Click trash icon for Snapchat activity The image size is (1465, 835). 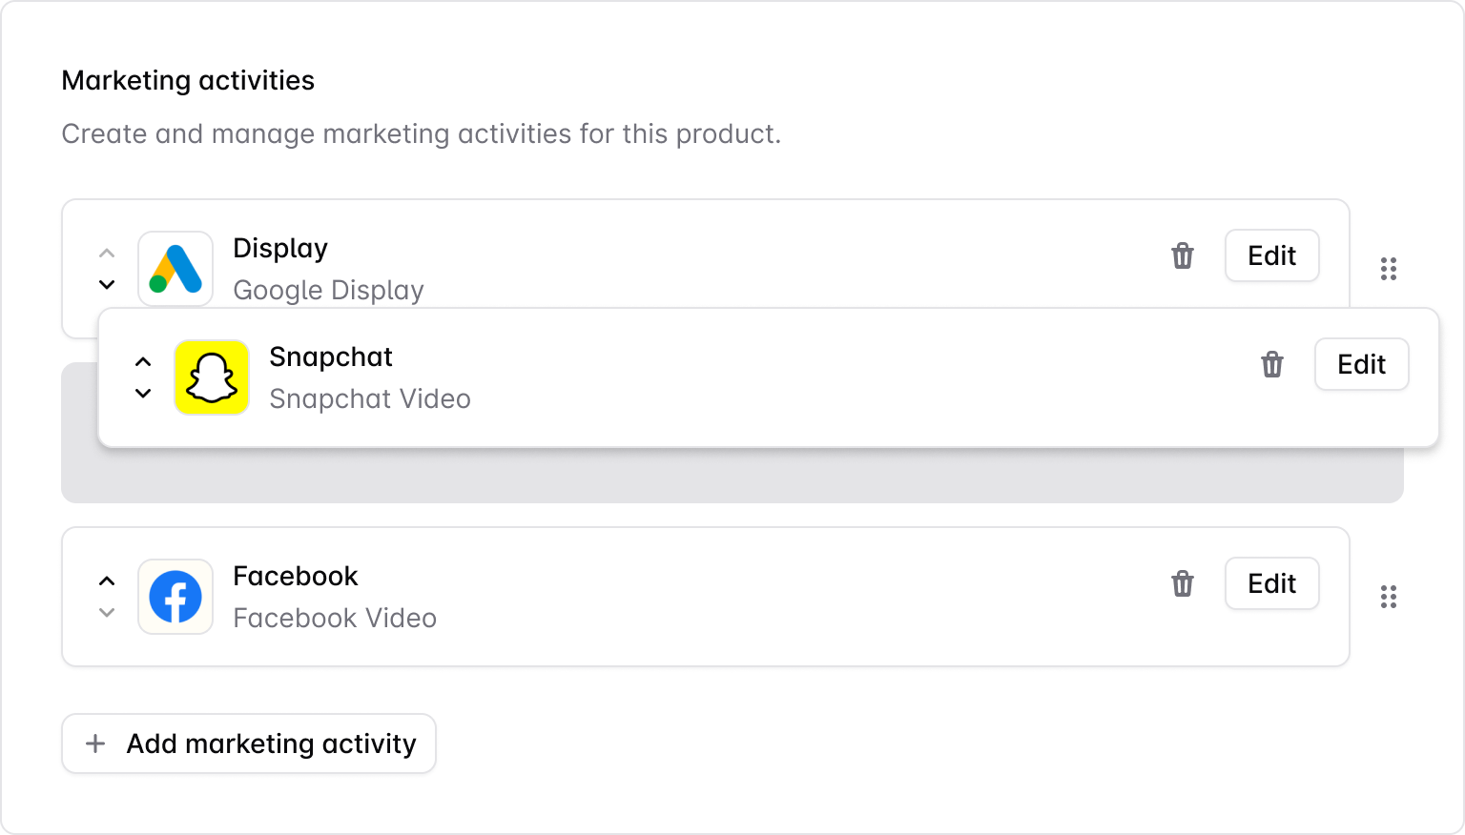[1271, 364]
